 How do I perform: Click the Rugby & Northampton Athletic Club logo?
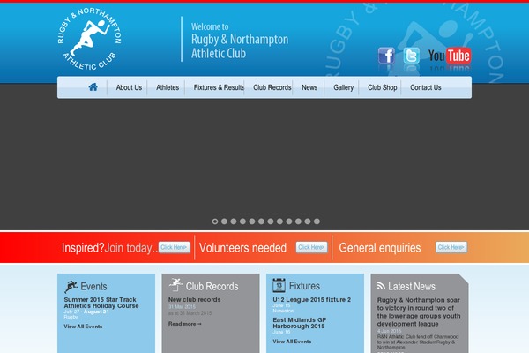(89, 39)
